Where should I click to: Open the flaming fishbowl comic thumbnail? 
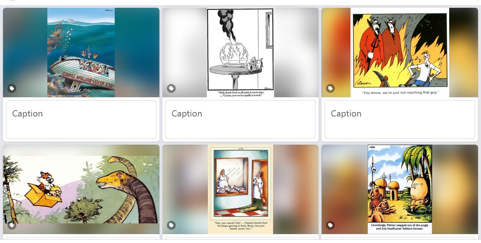coord(240,53)
